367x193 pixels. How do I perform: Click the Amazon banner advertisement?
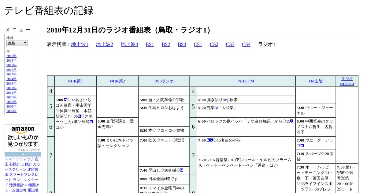click(23, 138)
